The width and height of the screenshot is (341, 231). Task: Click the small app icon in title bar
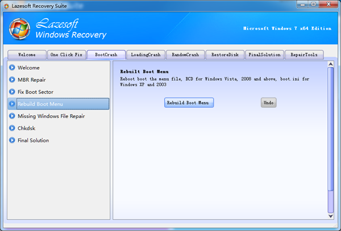point(6,6)
